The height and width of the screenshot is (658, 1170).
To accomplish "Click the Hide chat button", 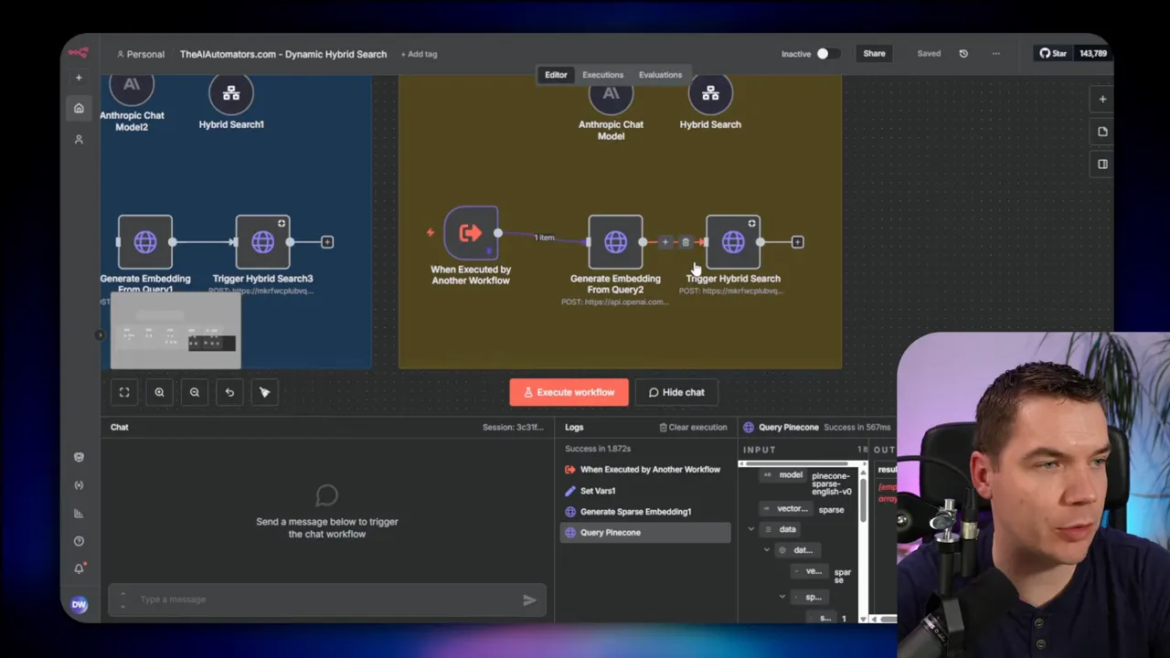I will pos(676,392).
